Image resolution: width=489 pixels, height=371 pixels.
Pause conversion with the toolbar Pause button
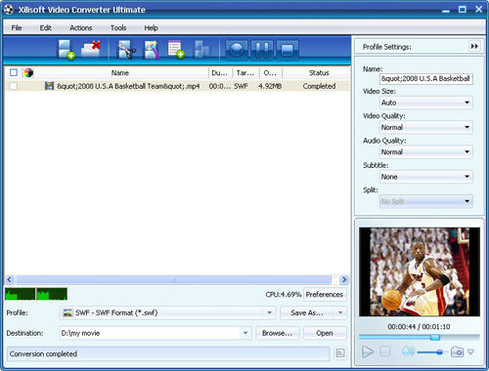[262, 50]
